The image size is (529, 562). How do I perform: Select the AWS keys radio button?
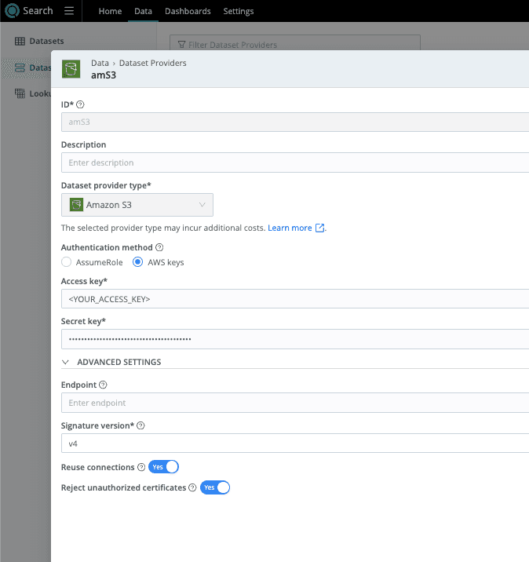click(138, 262)
